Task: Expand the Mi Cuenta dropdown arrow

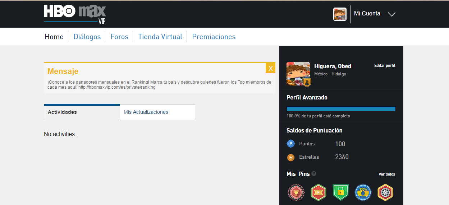Action: (x=391, y=14)
